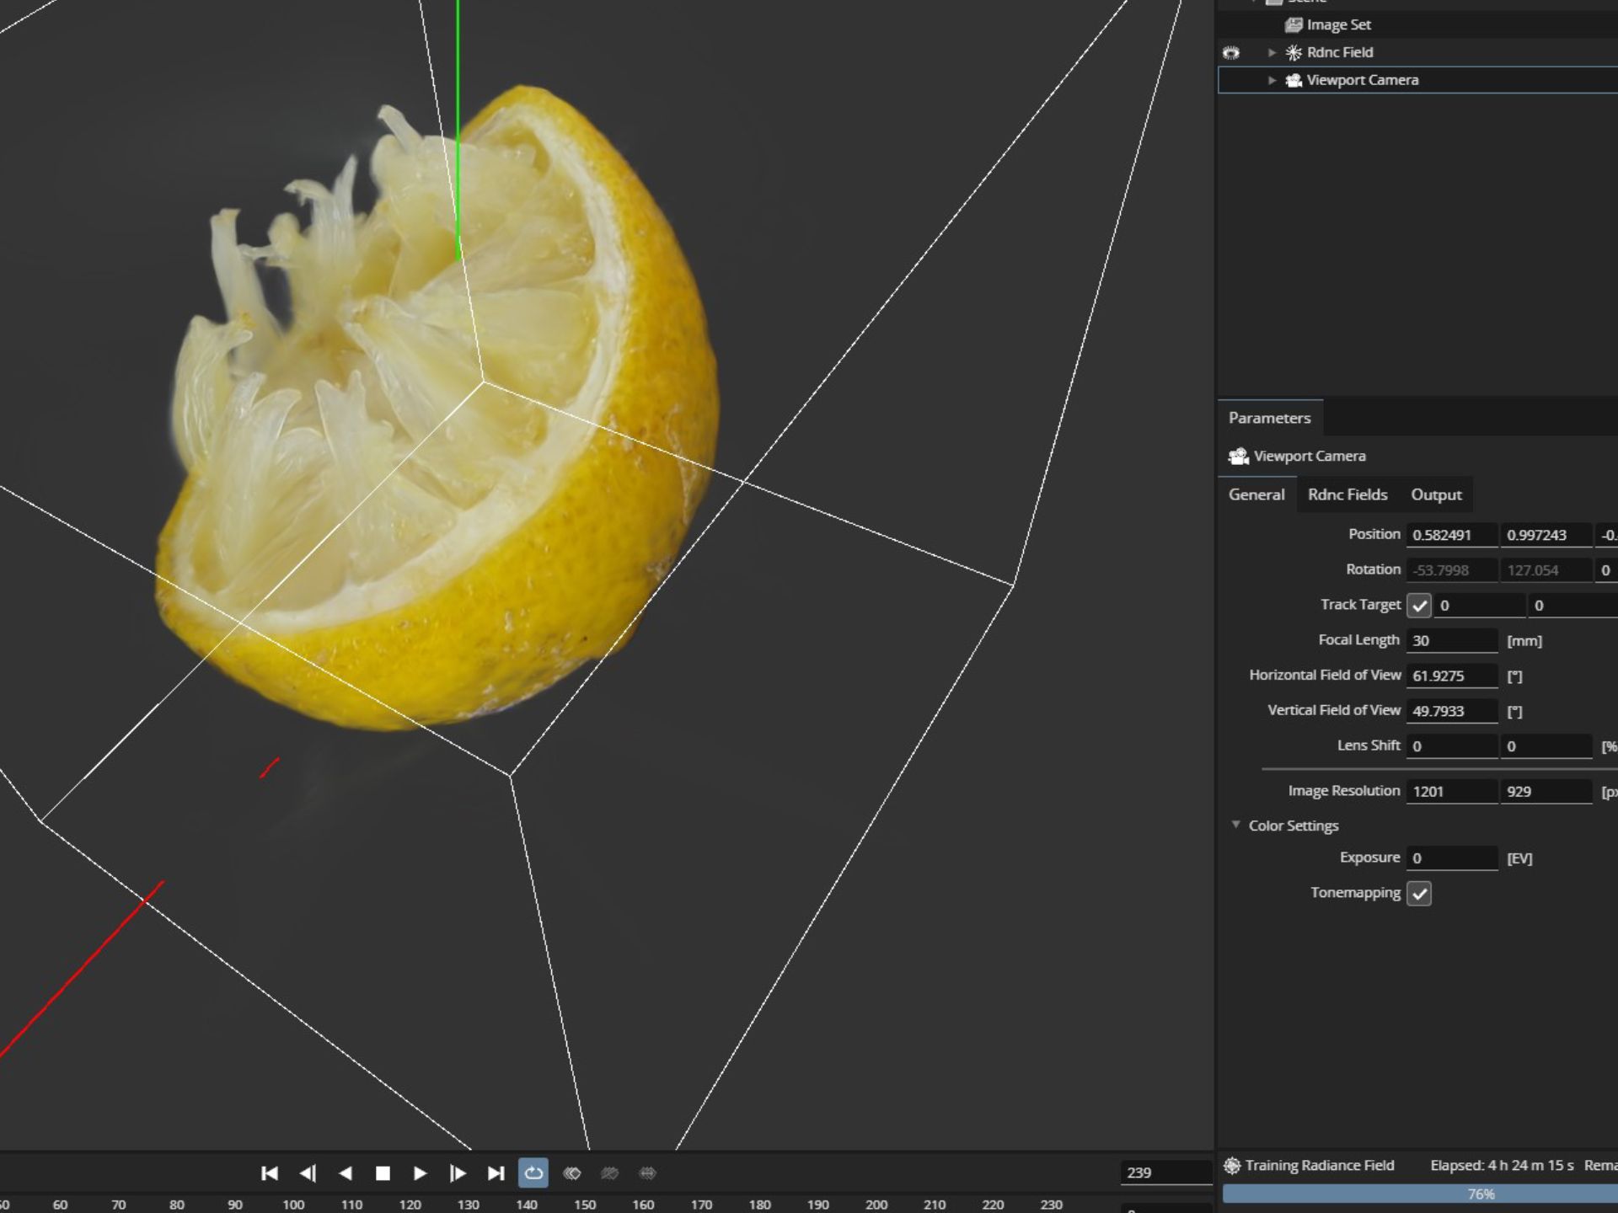Select Image Set in scene tree
Screen dimensions: 1618x1213
[1338, 24]
